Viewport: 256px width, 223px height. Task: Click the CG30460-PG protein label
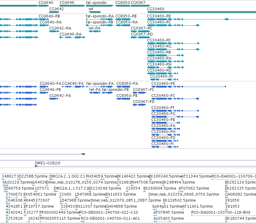[x=163, y=114]
